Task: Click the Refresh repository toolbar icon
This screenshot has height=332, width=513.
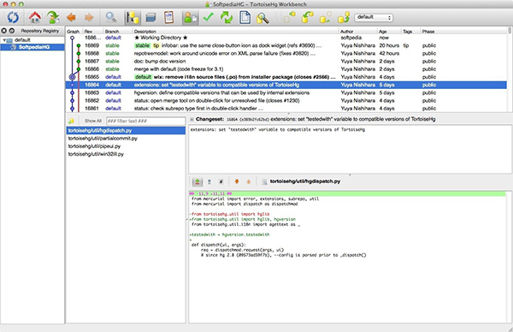Action: (x=13, y=17)
